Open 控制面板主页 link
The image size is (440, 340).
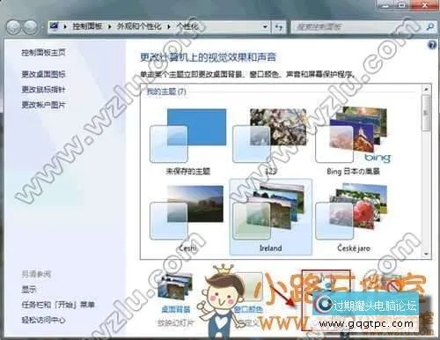click(x=43, y=53)
